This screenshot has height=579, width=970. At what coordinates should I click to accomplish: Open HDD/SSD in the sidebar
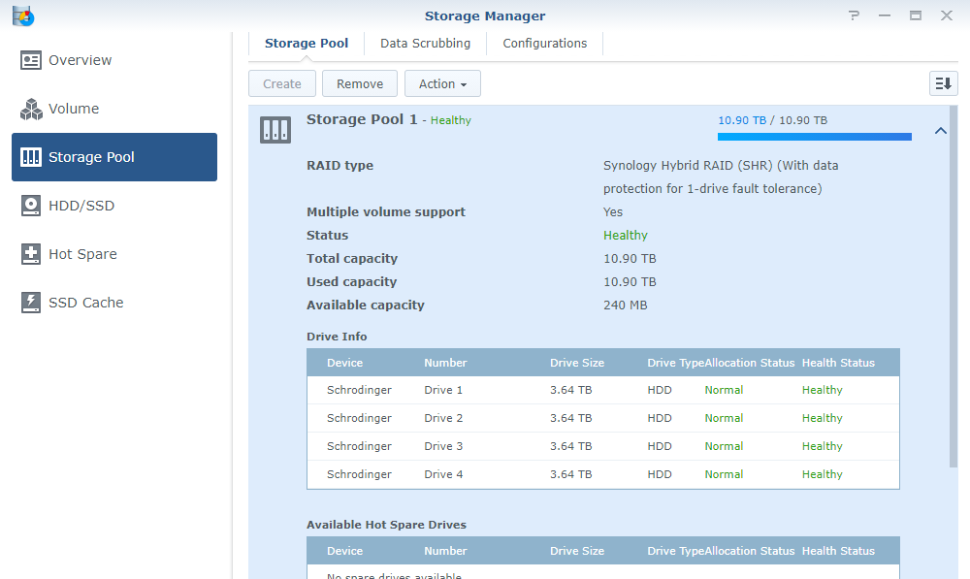[114, 206]
